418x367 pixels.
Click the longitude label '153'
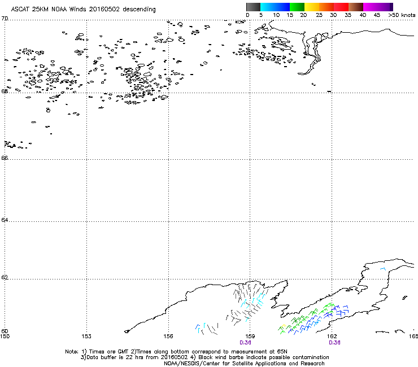pos(86,337)
